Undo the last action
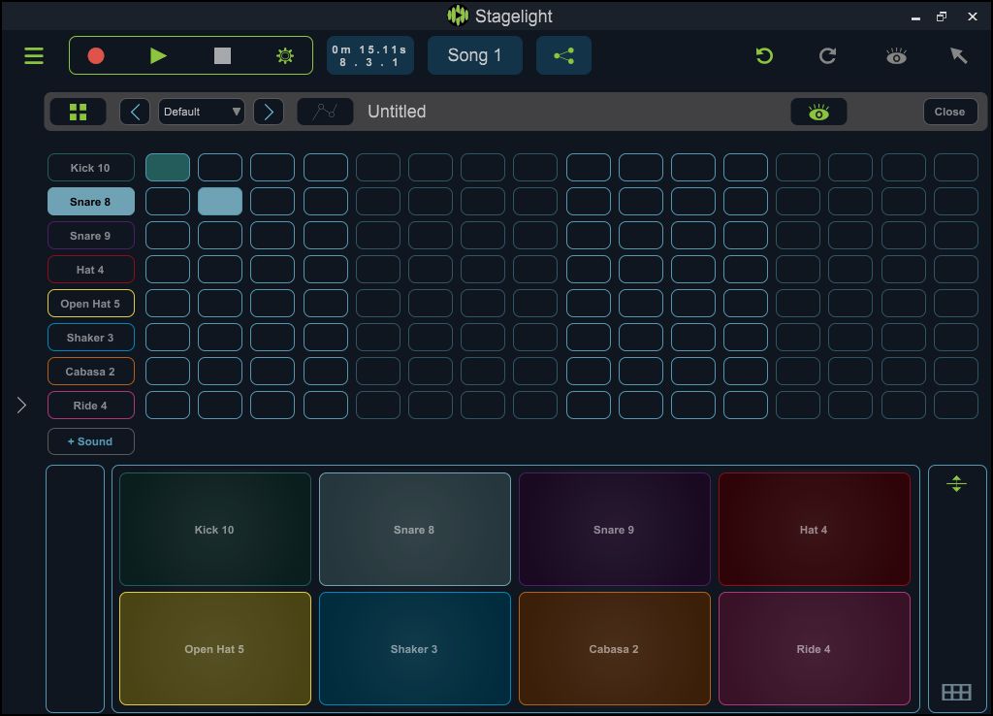Image resolution: width=993 pixels, height=716 pixels. coord(764,55)
